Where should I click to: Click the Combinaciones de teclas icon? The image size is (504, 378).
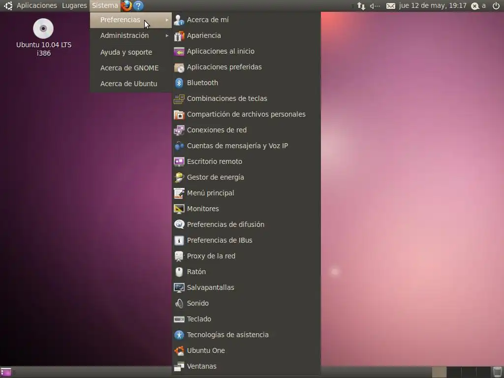[x=179, y=98]
